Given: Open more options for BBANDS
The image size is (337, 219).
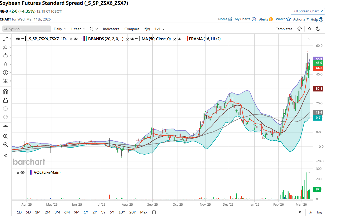Looking at the screenshot, I should (80, 39).
